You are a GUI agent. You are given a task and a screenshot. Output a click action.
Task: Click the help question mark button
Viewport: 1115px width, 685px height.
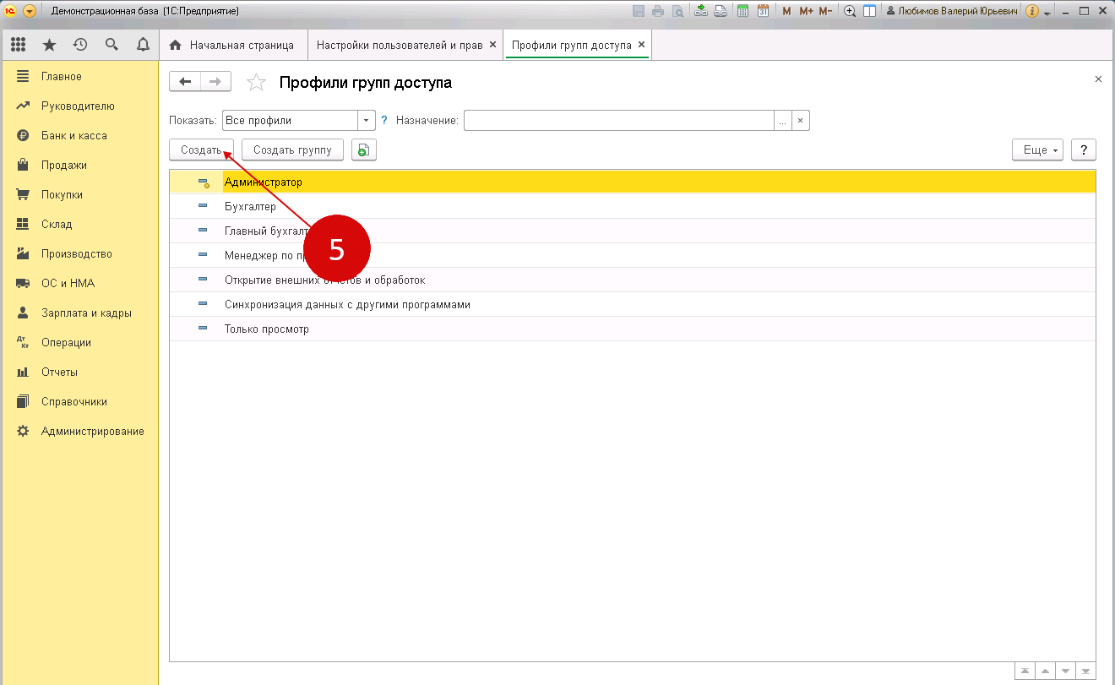pyautogui.click(x=1084, y=150)
